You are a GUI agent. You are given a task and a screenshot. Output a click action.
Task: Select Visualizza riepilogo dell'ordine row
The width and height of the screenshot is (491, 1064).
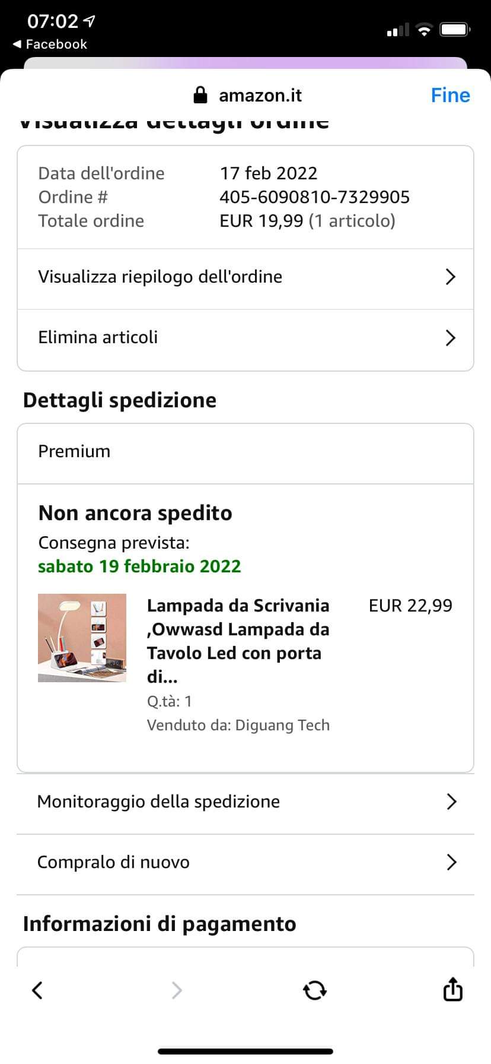pyautogui.click(x=160, y=277)
